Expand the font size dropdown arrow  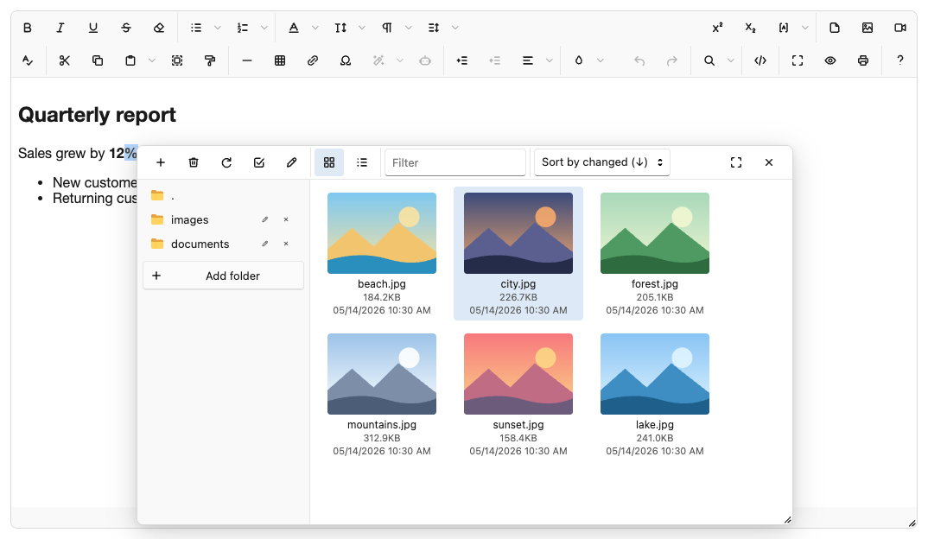[x=362, y=28]
